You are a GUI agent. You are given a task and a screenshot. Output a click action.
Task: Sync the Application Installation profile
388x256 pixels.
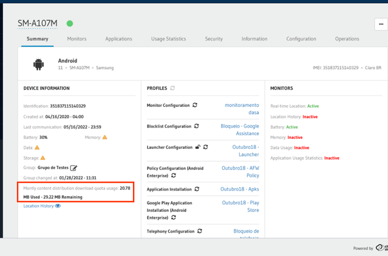(x=197, y=189)
